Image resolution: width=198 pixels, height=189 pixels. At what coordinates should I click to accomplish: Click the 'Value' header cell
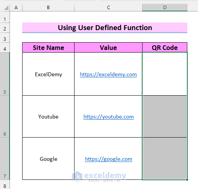pos(108,48)
